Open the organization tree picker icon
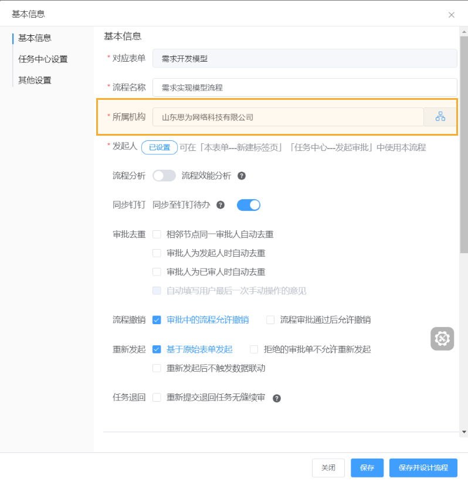 pyautogui.click(x=440, y=116)
